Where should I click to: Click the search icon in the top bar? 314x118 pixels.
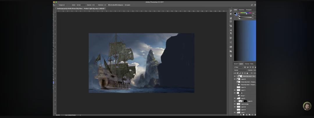coord(252,5)
